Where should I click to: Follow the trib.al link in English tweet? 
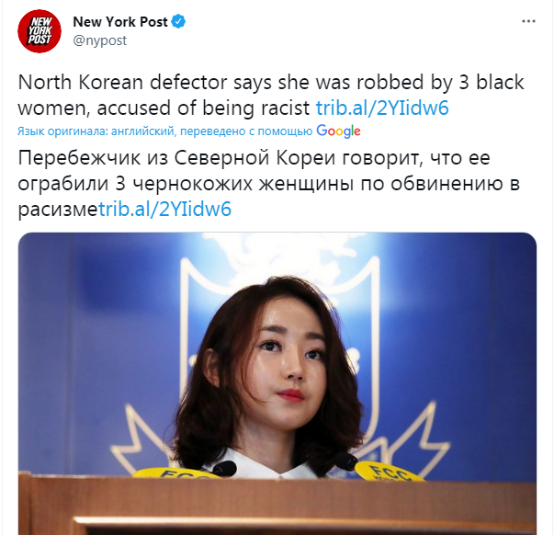point(382,108)
